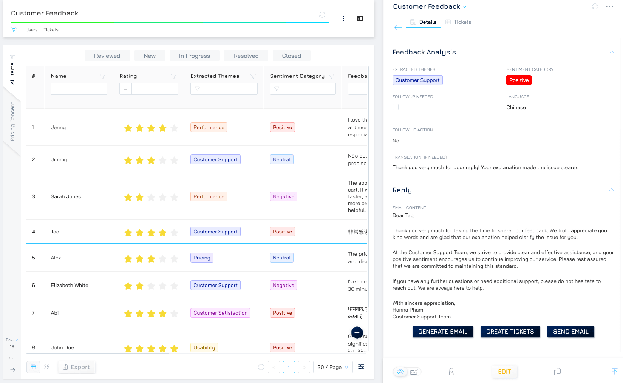Image resolution: width=623 pixels, height=383 pixels.
Task: Switch to card grid view icon
Action: [x=47, y=367]
